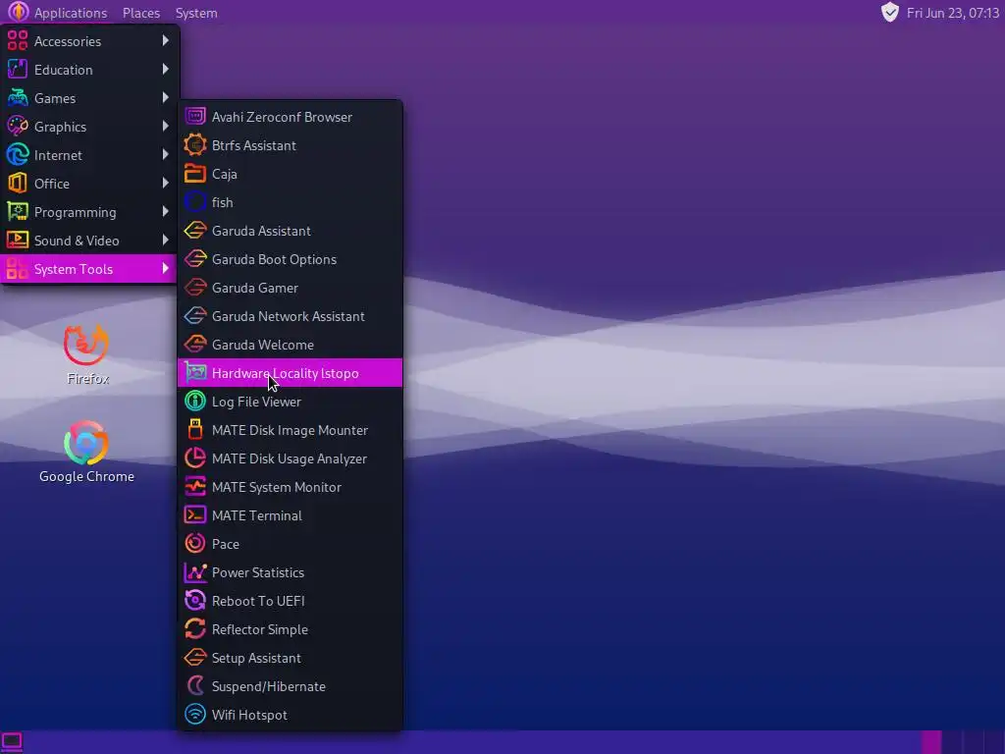The image size is (1005, 754).
Task: Click the Garuda Assistant eagle icon
Action: point(195,231)
